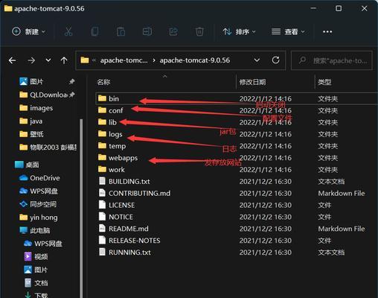Click the Markdown File type of README.md
Image resolution: width=378 pixels, height=298 pixels.
point(342,229)
